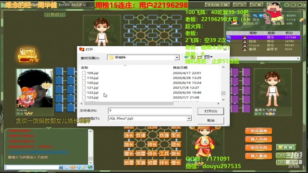Click date 2021/7/8 12:27
Screen dimensions: 308x173
coord(186,88)
